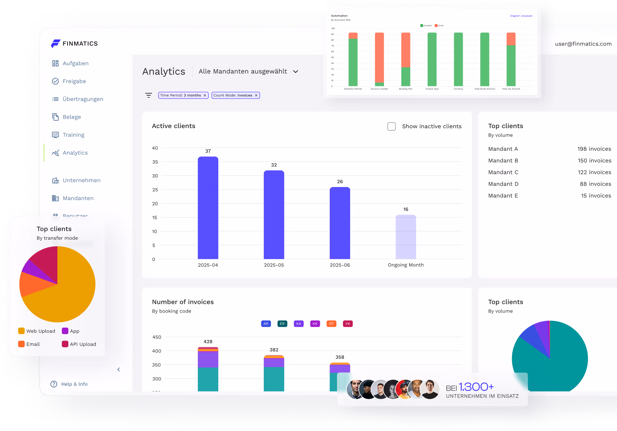This screenshot has height=431, width=617.
Task: Open the Training section
Action: (74, 135)
